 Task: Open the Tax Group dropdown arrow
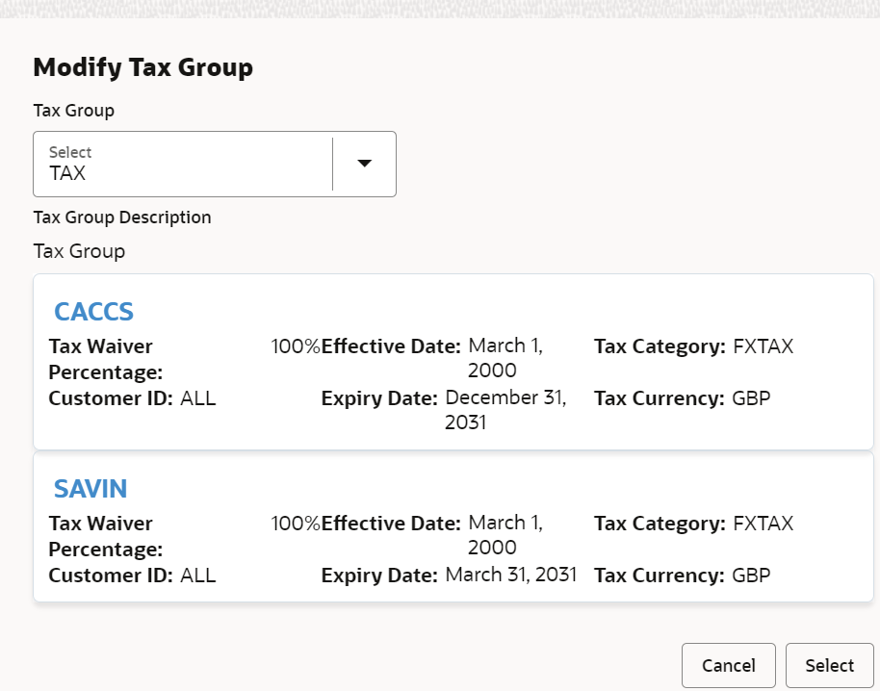tap(365, 164)
